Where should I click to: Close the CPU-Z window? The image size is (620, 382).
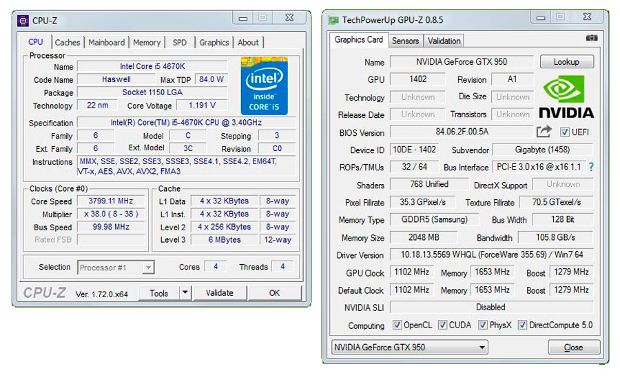(x=290, y=18)
